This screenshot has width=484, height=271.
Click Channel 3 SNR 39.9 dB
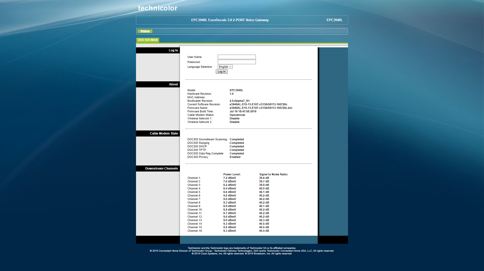click(264, 185)
